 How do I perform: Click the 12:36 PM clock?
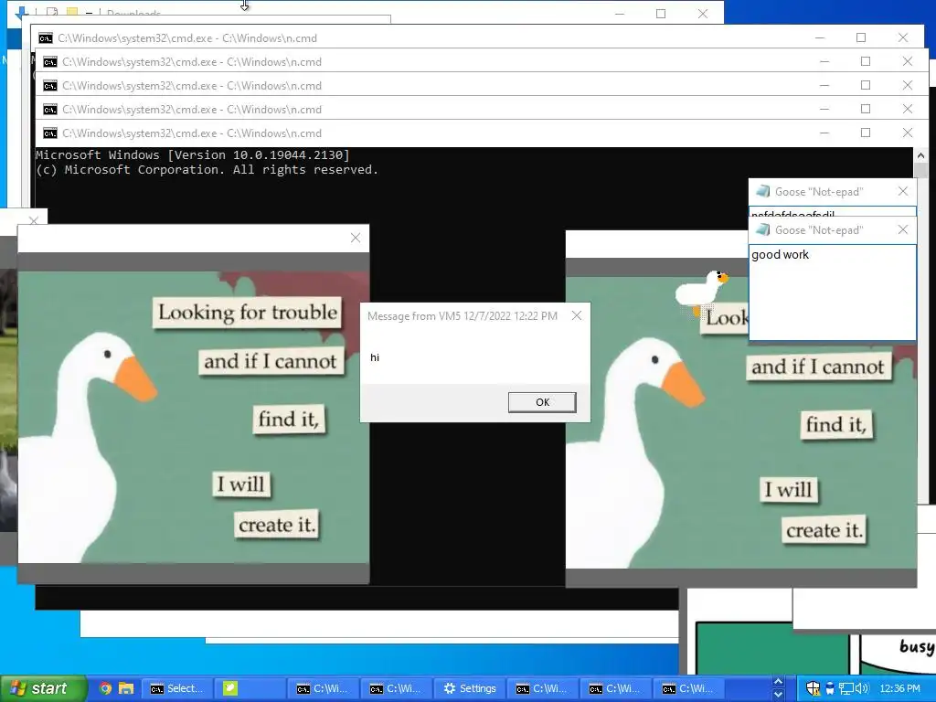point(900,688)
